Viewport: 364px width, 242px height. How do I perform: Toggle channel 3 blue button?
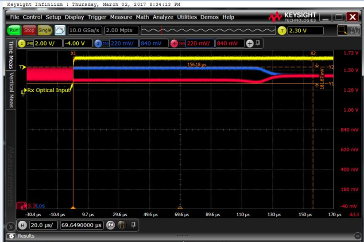(x=98, y=43)
